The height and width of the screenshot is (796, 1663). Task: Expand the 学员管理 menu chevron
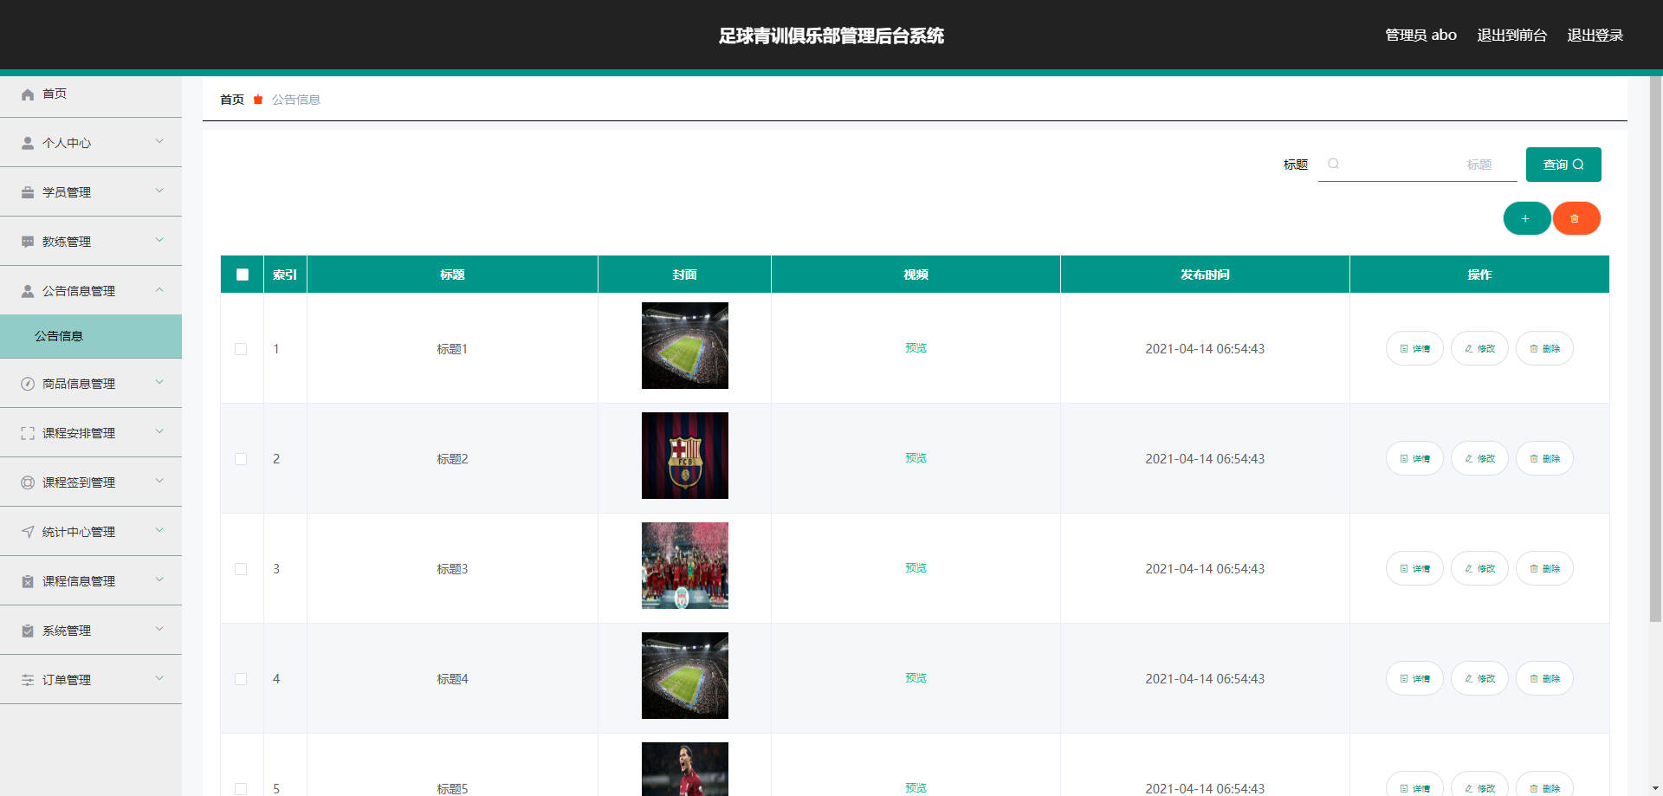159,191
